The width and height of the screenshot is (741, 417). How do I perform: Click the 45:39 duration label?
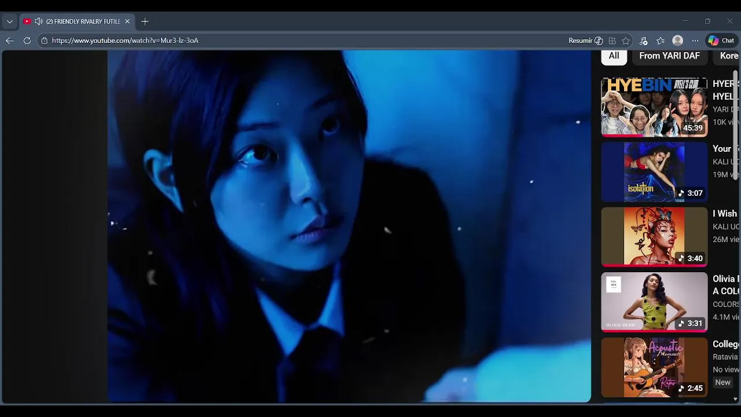[x=693, y=128]
